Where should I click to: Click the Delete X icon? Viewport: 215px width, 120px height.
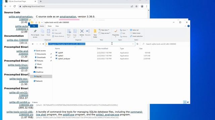click(82, 31)
